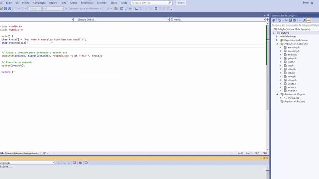This screenshot has height=179, width=319.
Task: Expand the srvfava.cpp file node
Action: pos(280,98)
